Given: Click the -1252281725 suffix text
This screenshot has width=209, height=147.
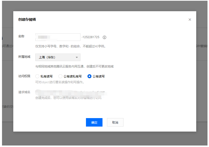Looking at the screenshot, I should [90, 37].
